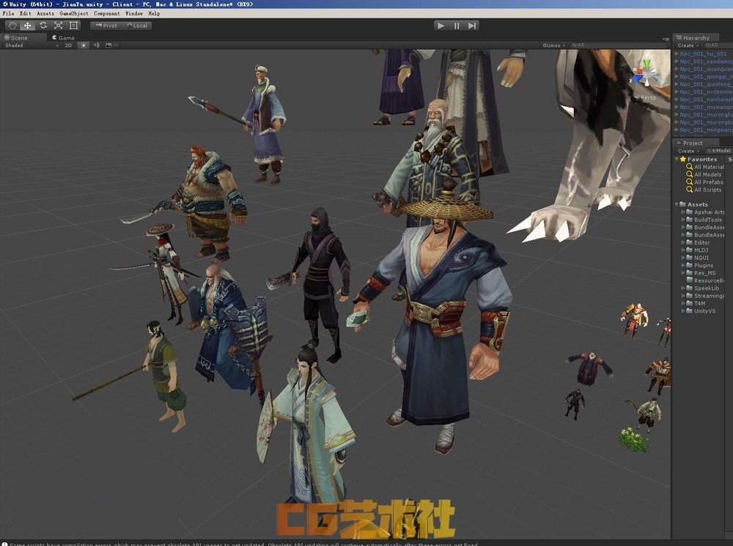
Task: Expand the BuildTools folder arrow
Action: (683, 220)
